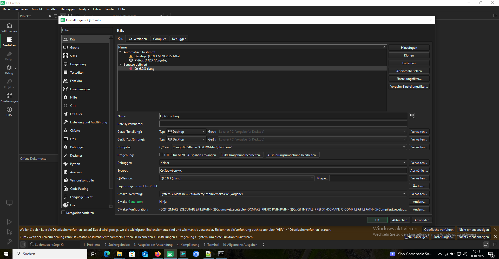The image size is (499, 259).
Task: Click the Klonen button
Action: click(x=409, y=55)
